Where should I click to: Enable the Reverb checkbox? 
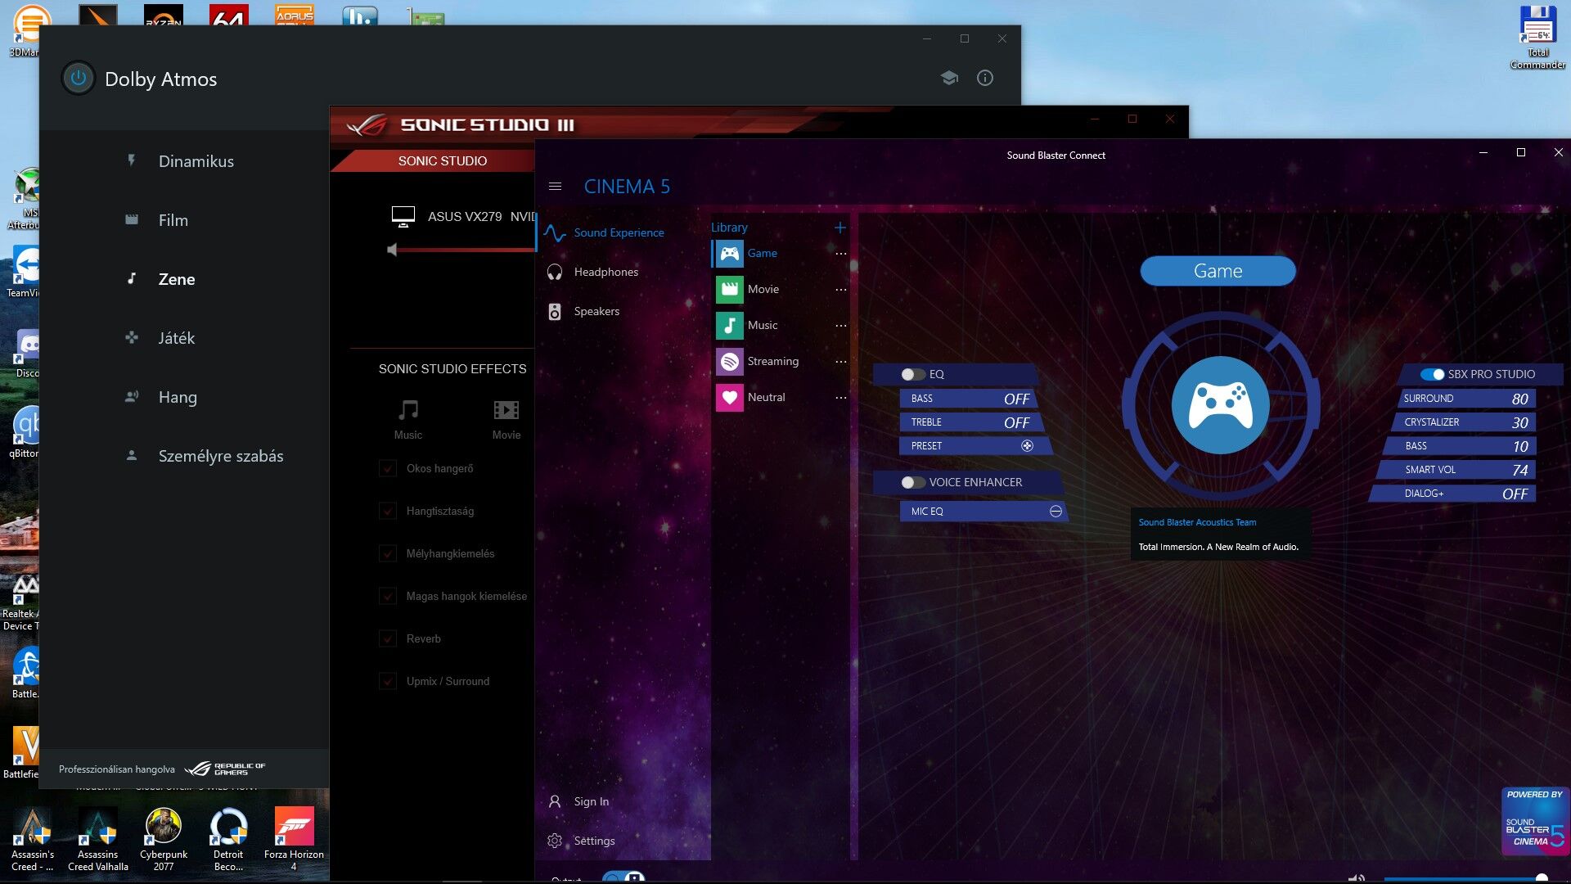coord(388,638)
